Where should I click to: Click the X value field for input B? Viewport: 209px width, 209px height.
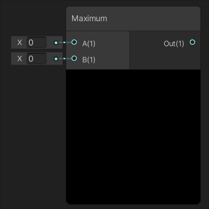[x=36, y=59]
